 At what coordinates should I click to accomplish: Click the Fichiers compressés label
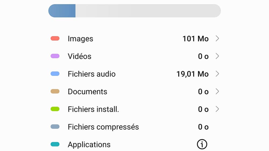103,127
